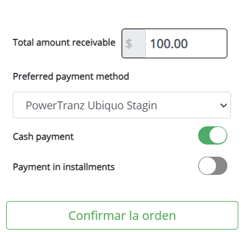
Task: Click on the 100.00 amount value
Action: (x=169, y=44)
